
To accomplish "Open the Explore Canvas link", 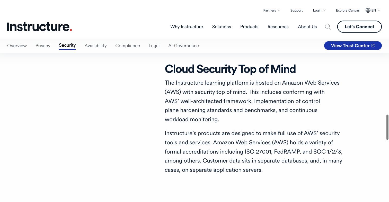I will coord(348,10).
